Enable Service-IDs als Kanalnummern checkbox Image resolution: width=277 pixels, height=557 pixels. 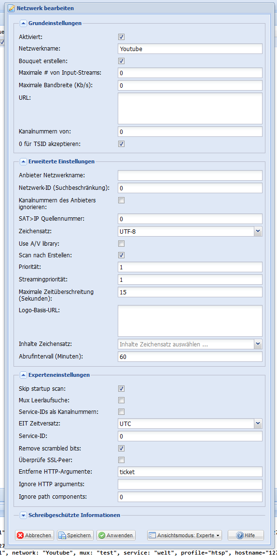pyautogui.click(x=121, y=412)
